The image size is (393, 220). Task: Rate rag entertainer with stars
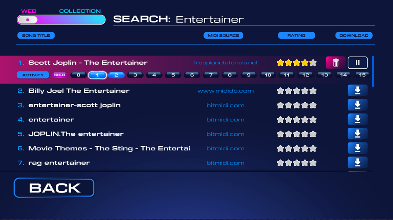tap(297, 163)
